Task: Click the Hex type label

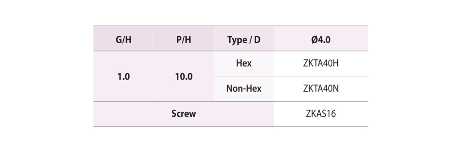Action: (244, 63)
